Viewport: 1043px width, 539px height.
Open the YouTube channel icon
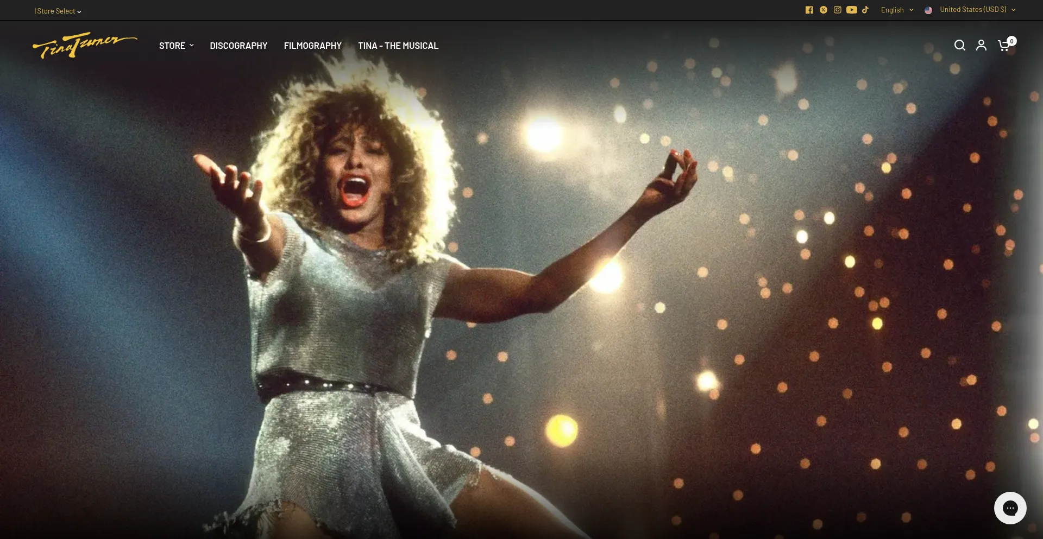pos(851,10)
